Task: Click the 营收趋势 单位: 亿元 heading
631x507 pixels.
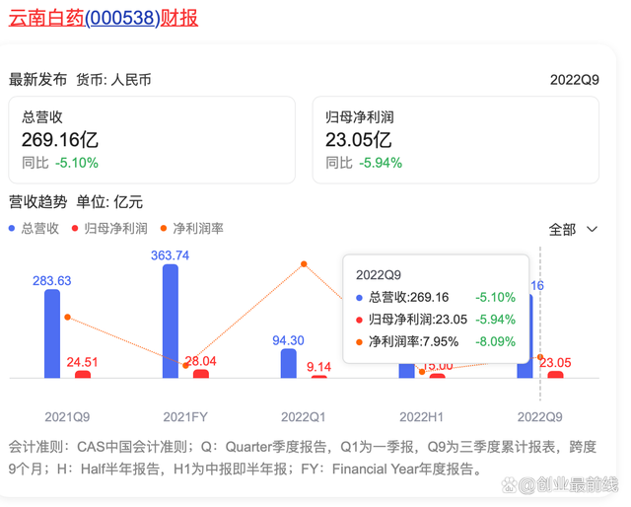Action: point(76,202)
